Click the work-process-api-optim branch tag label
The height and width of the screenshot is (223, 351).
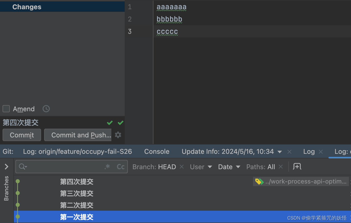301,181
